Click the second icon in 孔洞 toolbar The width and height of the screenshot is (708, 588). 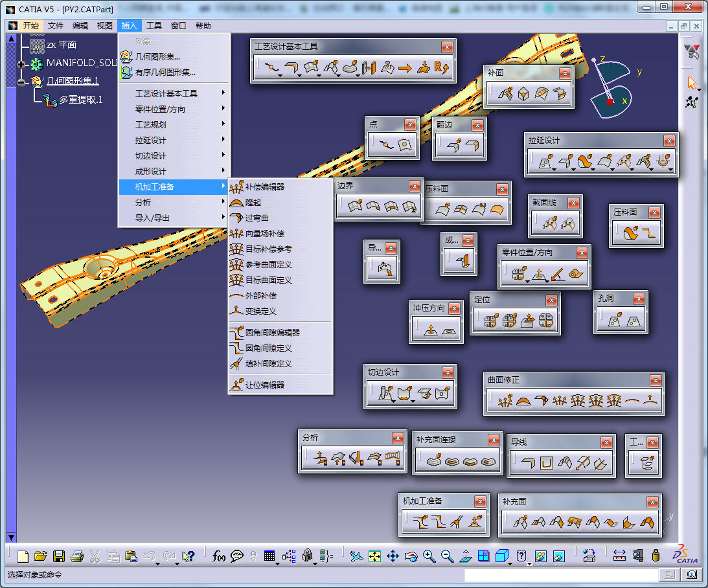634,321
